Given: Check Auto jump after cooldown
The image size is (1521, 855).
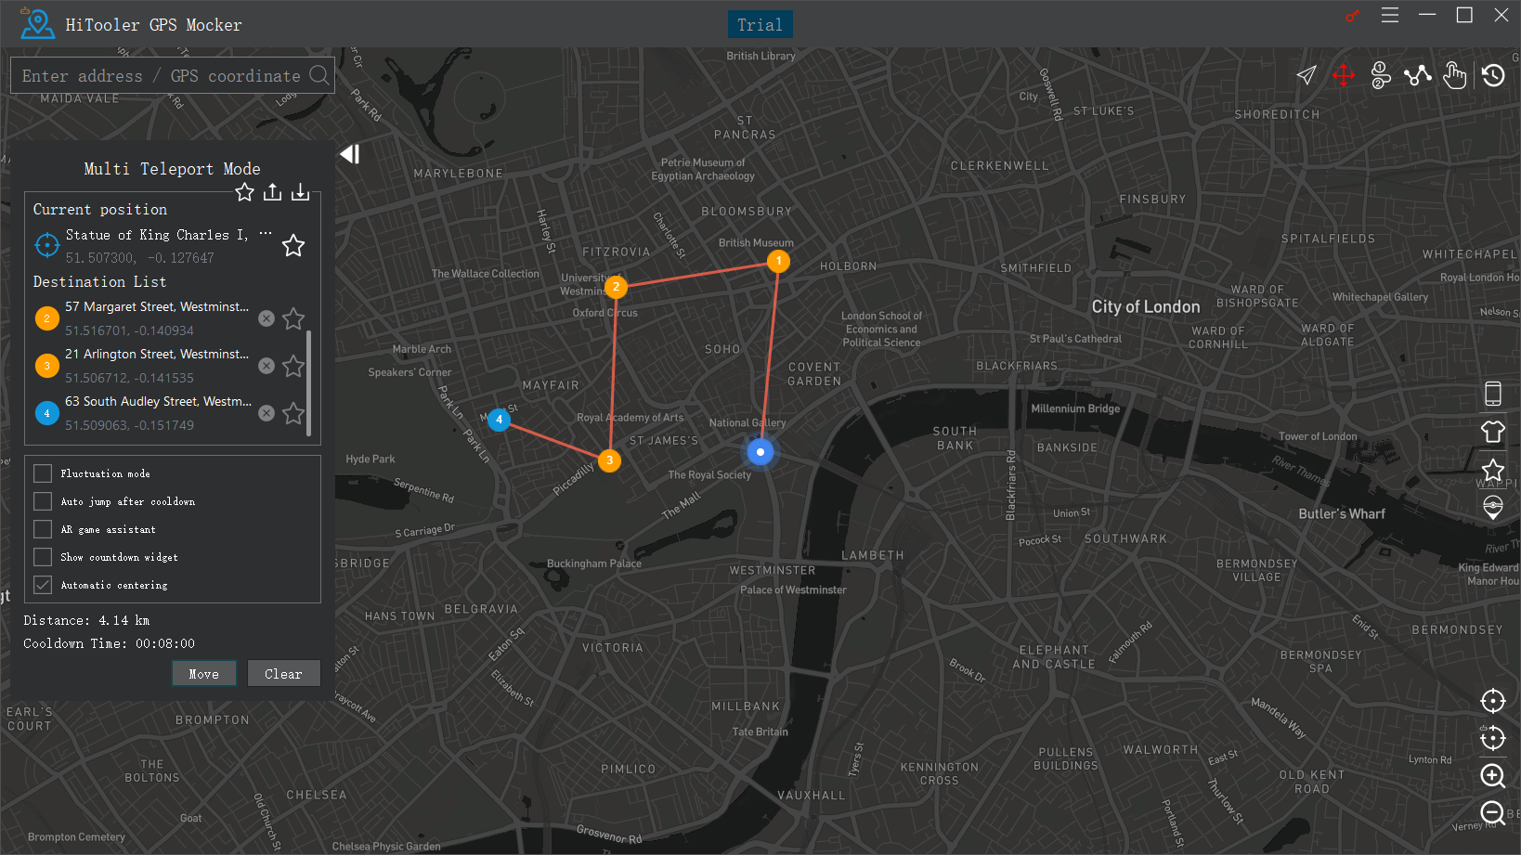Looking at the screenshot, I should (42, 500).
